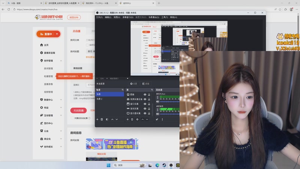Click the red 关闭直播 button
This screenshot has height=169, width=300.
coord(78,110)
